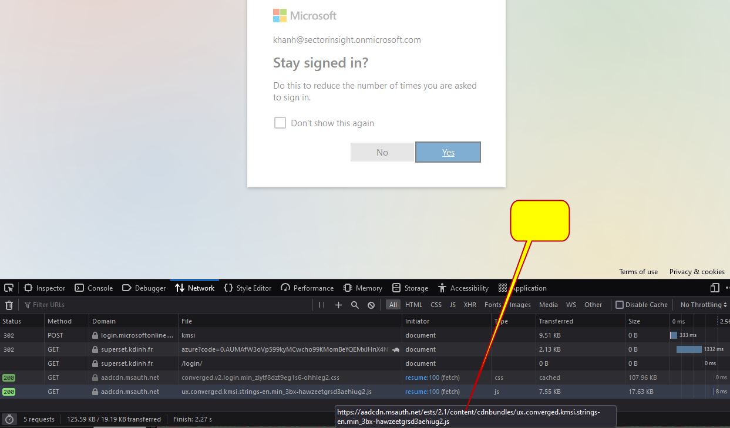The height and width of the screenshot is (428, 730).
Task: Sort by the Method column header
Action: pos(67,321)
